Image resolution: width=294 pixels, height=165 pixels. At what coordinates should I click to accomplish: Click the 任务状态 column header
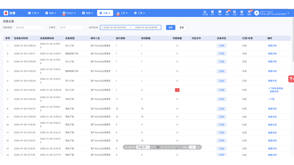(222, 38)
